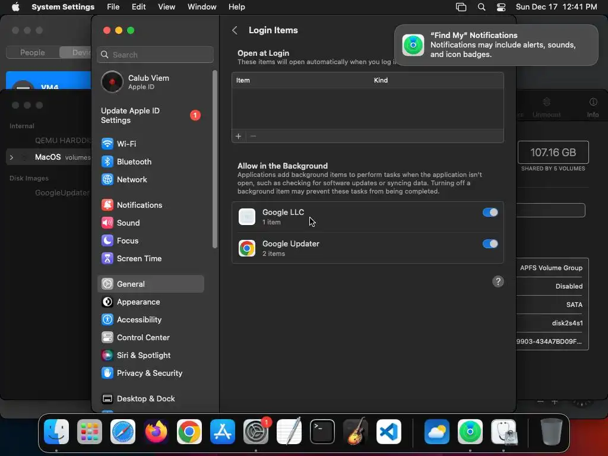This screenshot has width=608, height=456.
Task: Open the Trash in the Dock
Action: click(552, 432)
